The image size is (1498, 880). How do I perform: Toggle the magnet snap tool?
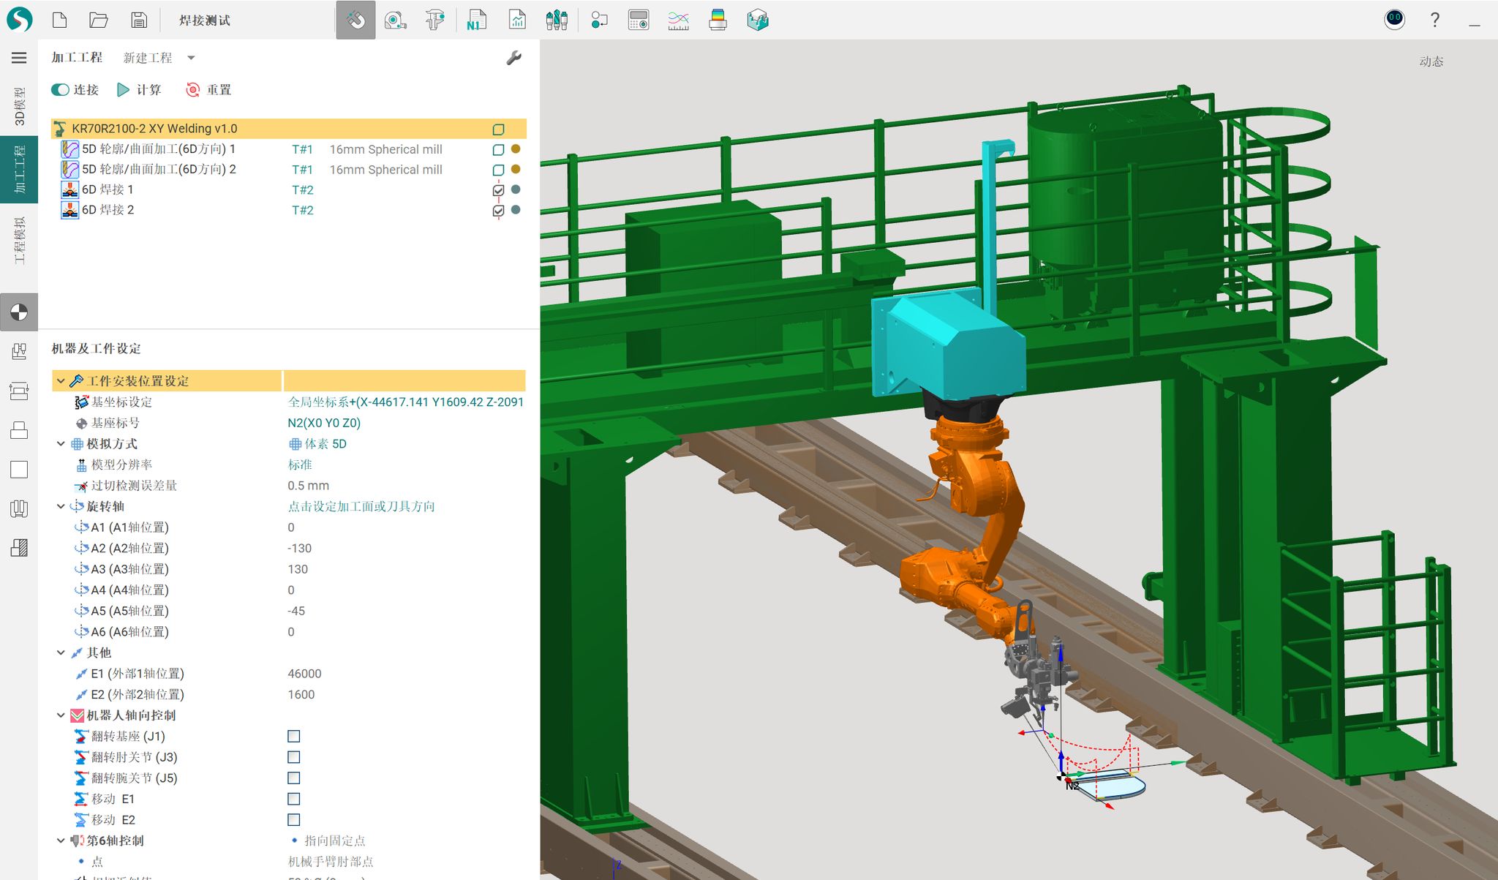(355, 20)
